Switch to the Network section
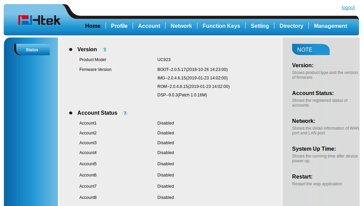The width and height of the screenshot is (364, 206). coord(181,26)
